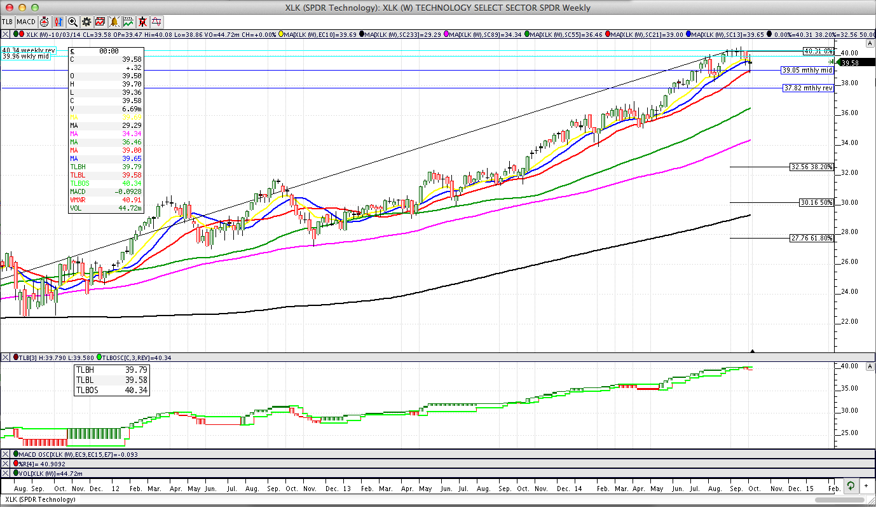
Task: Click the MACD OSC[XLK (W),EC9,EC15,E7] label
Action: coord(78,454)
